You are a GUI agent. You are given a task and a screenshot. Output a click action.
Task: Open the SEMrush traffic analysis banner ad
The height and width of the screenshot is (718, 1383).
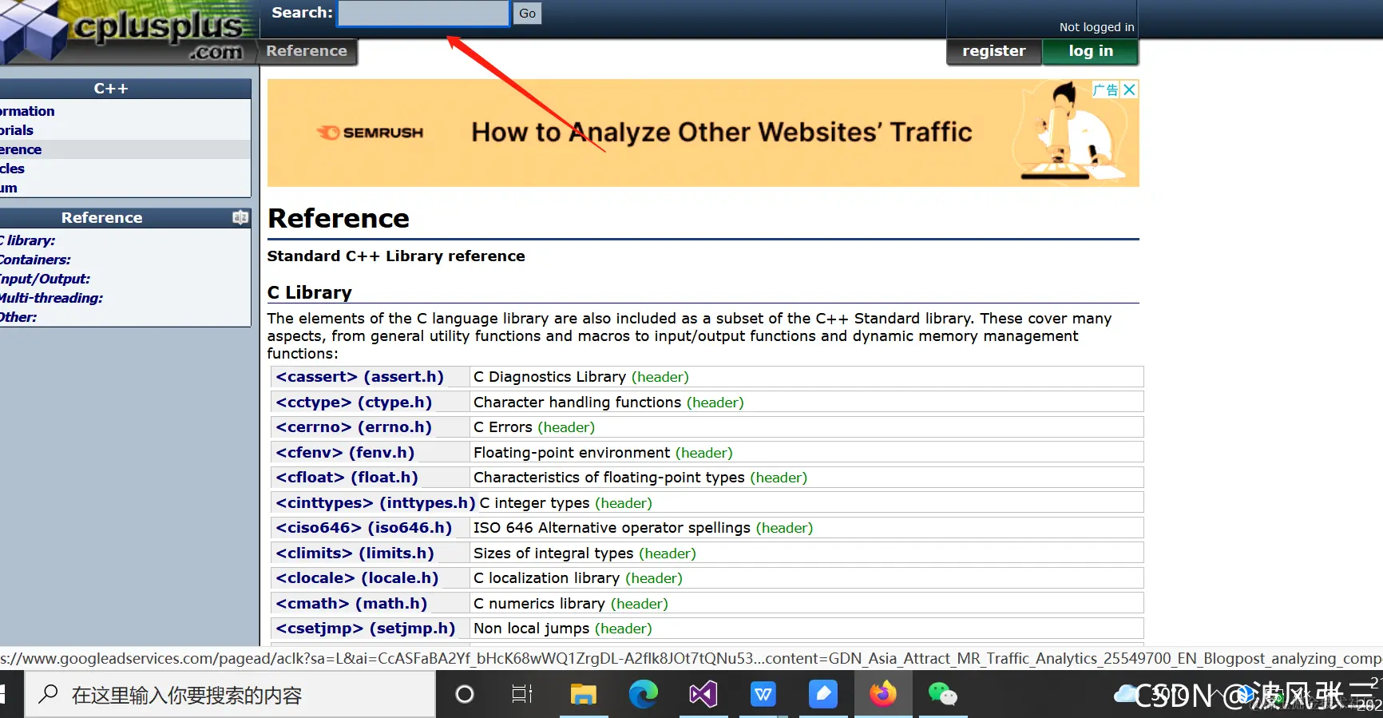[x=703, y=133]
